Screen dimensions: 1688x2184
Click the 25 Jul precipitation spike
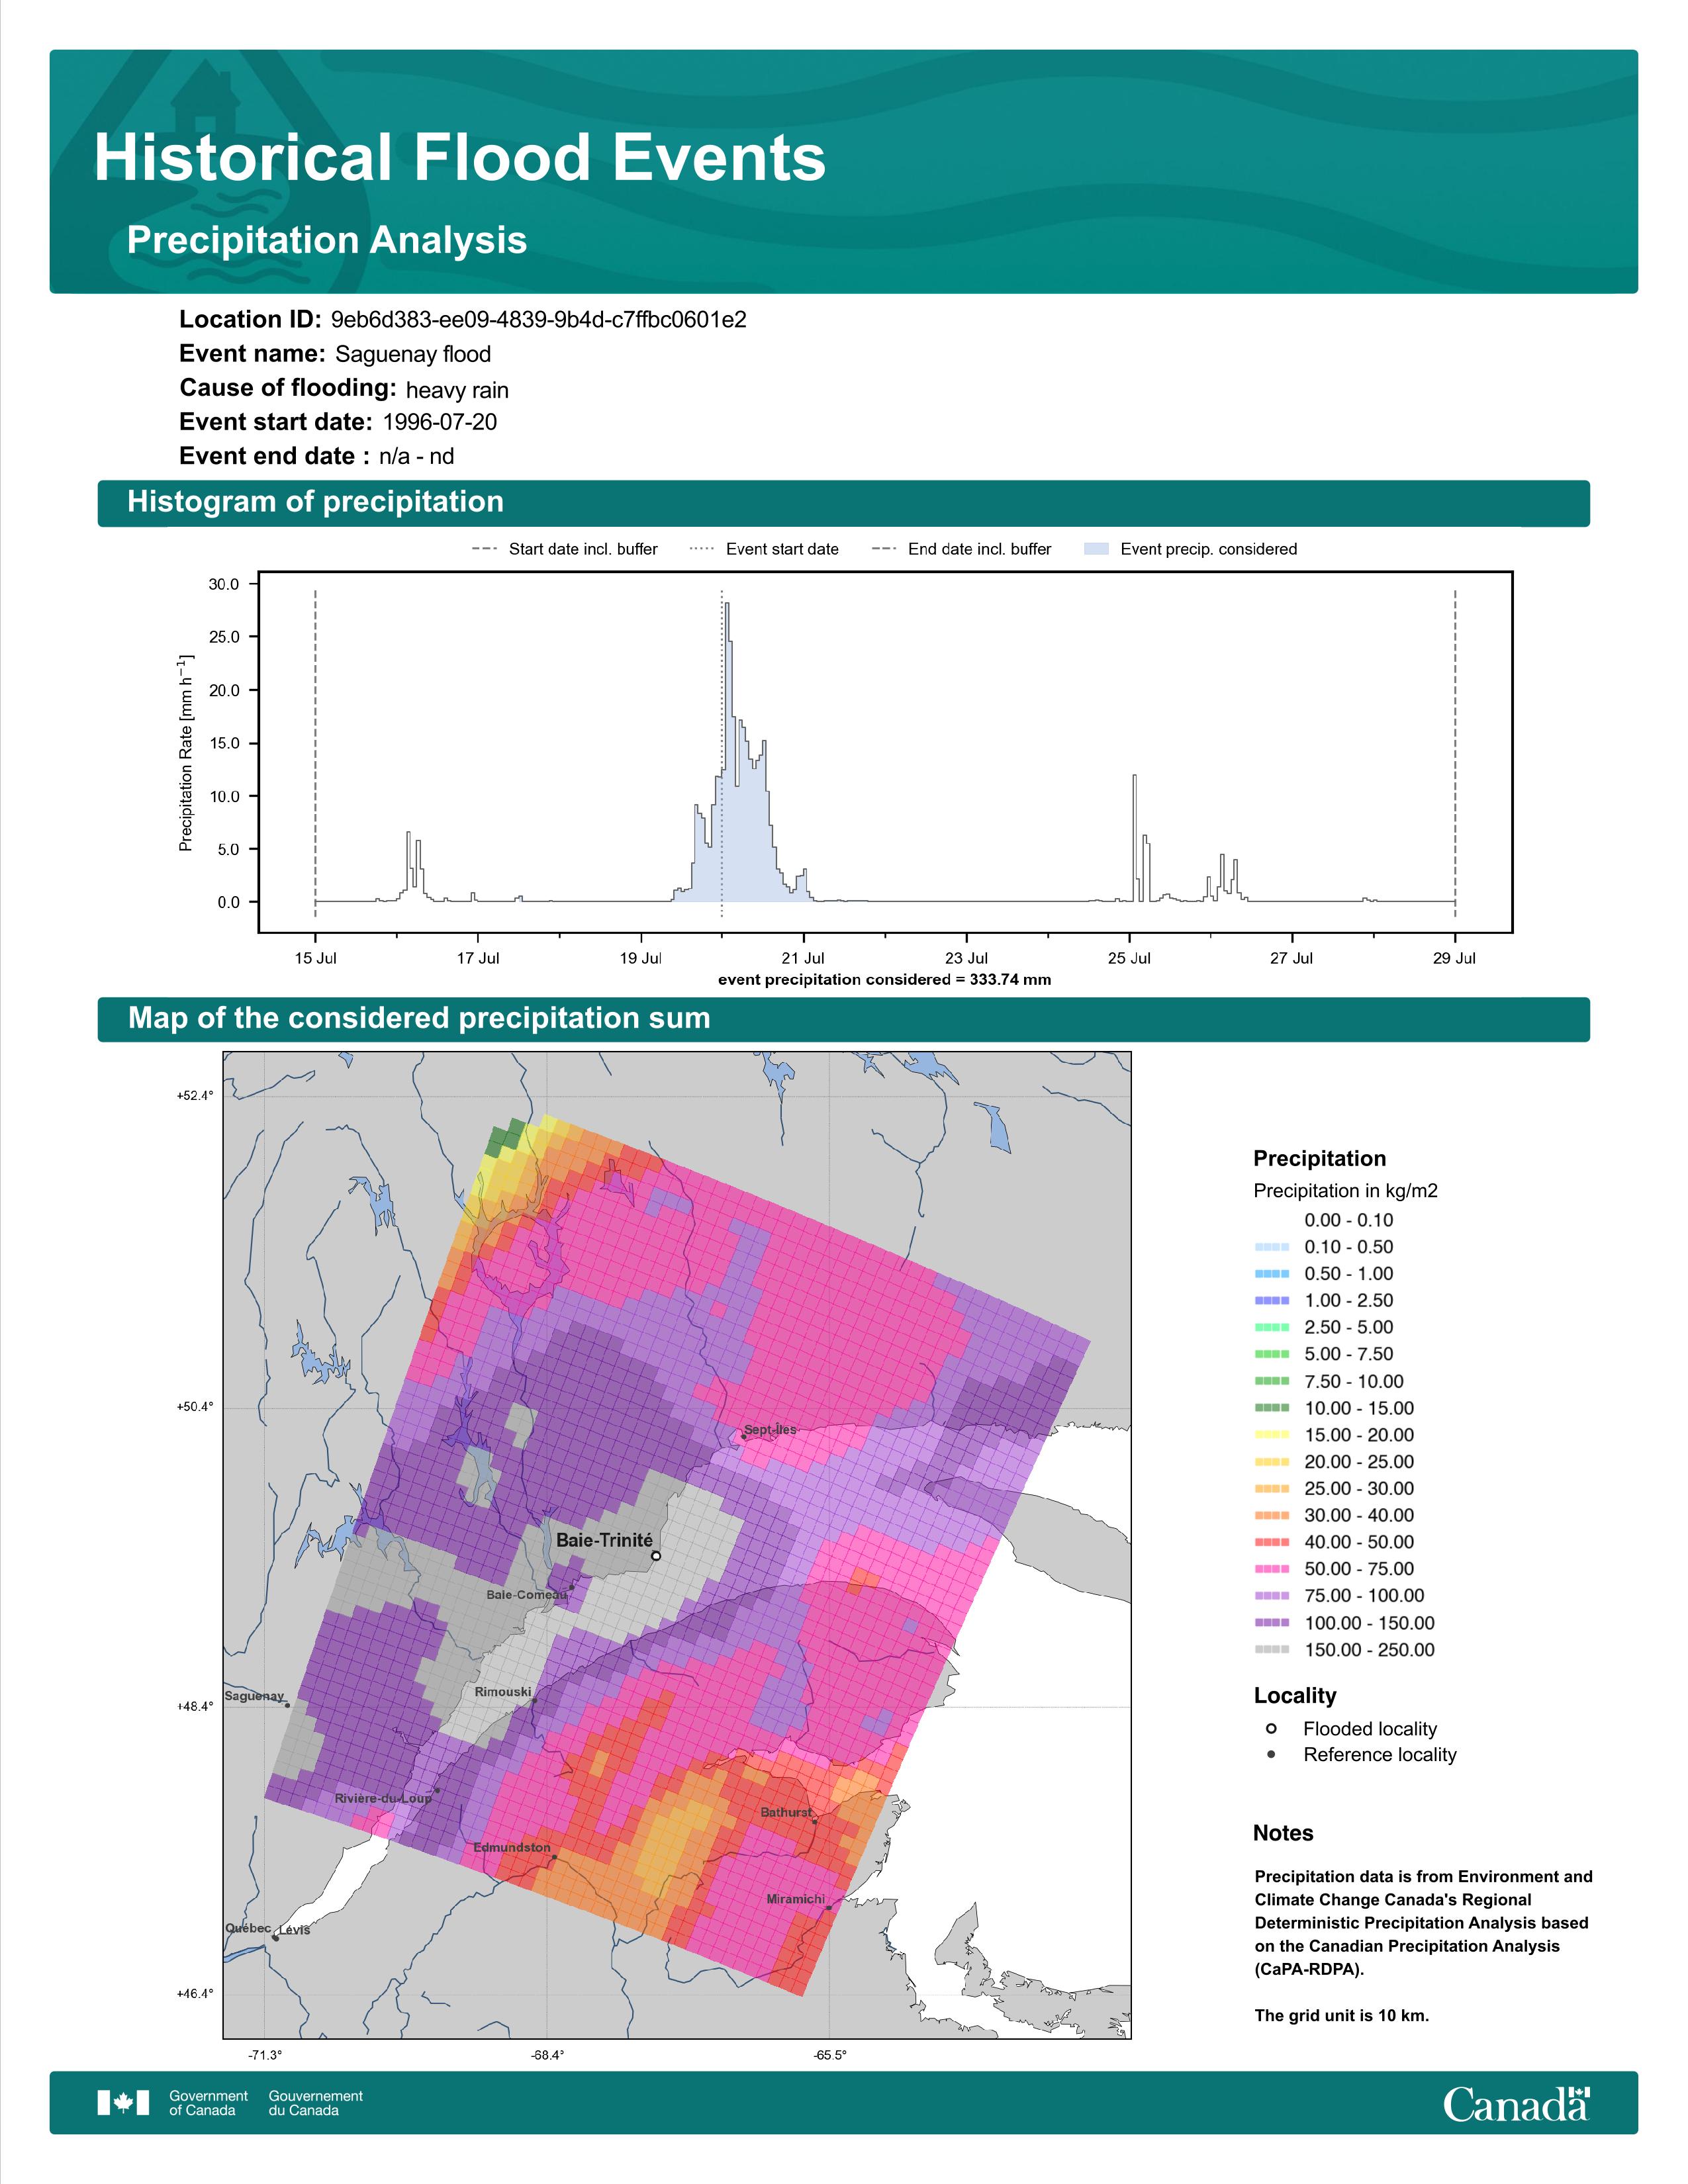click(x=1134, y=838)
